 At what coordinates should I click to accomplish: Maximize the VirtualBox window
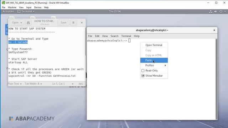pyautogui.click(x=216, y=3)
